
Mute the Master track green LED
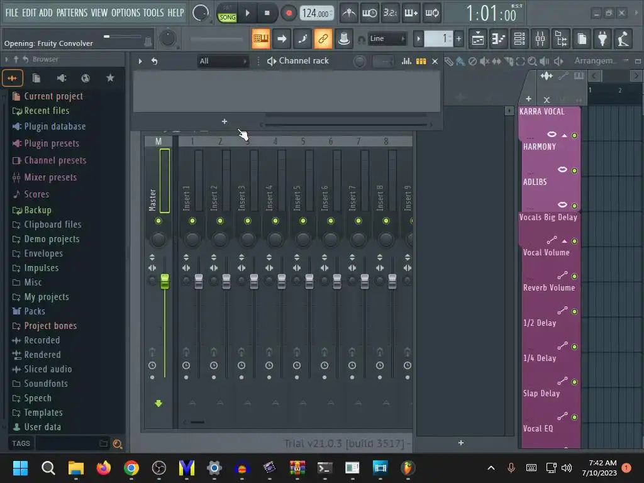158,221
